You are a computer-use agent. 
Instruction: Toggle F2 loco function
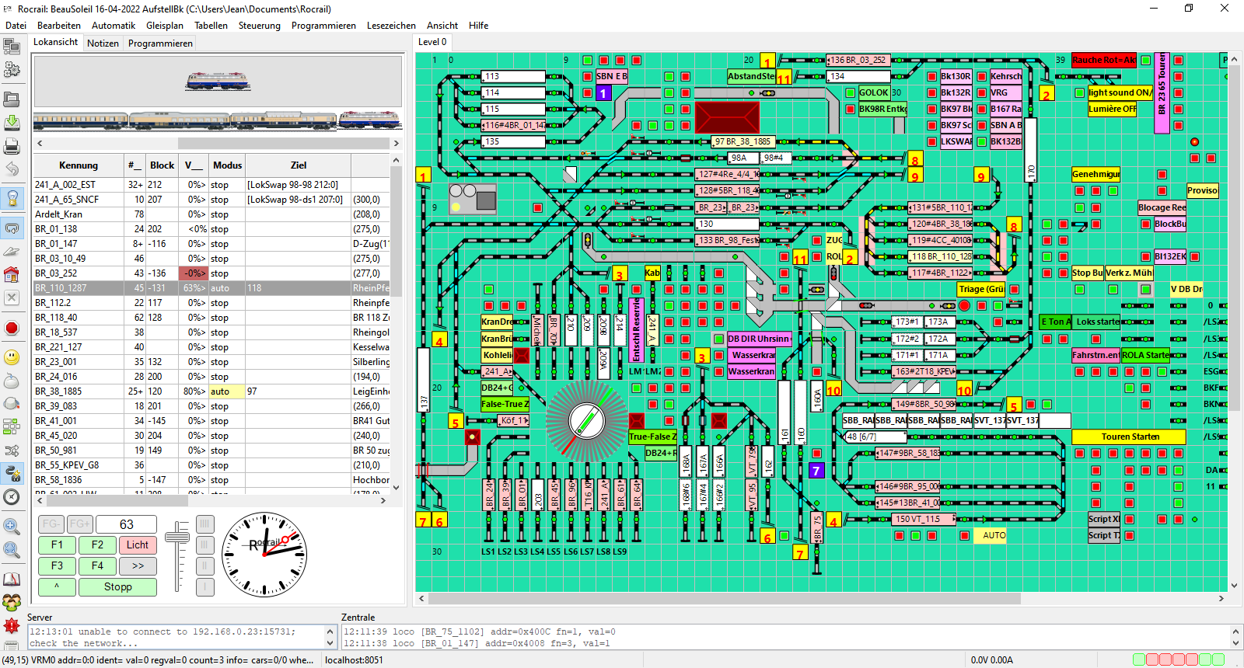click(97, 545)
